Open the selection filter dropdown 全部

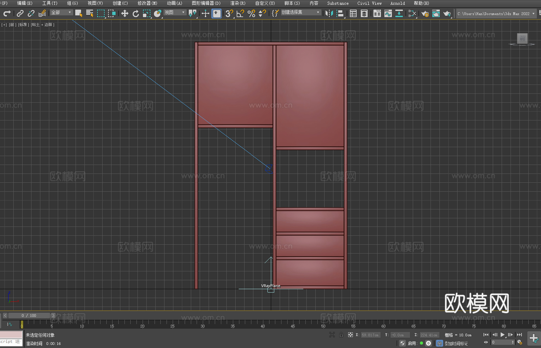pos(62,13)
